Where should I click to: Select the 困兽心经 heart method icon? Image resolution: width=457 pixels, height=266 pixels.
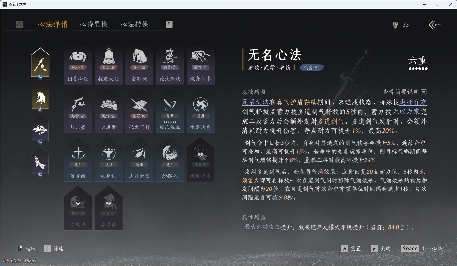pyautogui.click(x=78, y=65)
